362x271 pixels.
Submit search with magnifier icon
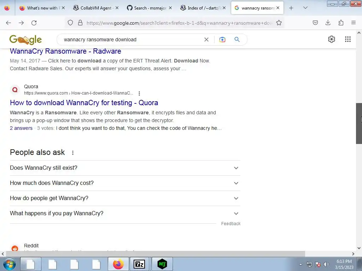tap(237, 40)
